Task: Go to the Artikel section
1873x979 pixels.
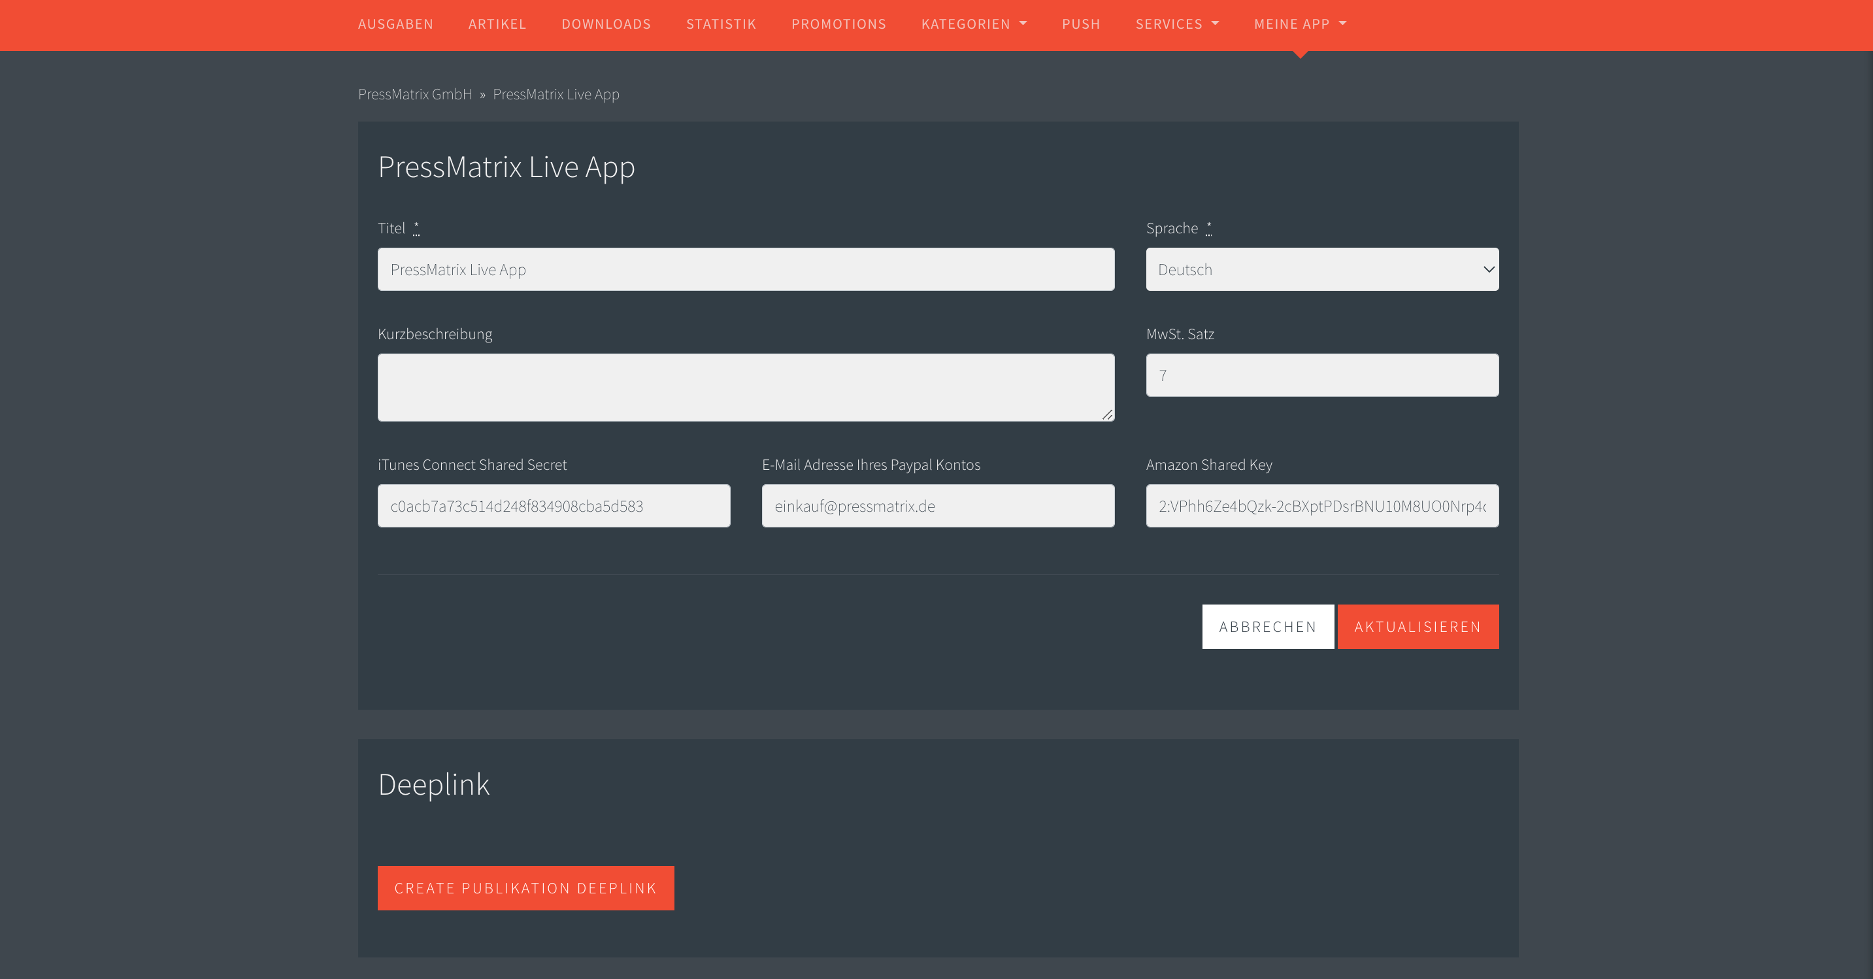Action: 497,24
